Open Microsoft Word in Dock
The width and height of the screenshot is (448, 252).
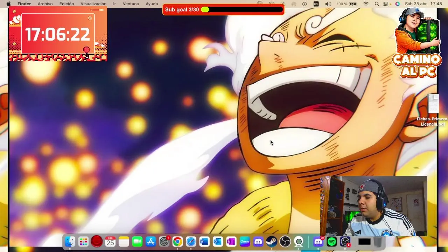pyautogui.click(x=204, y=241)
